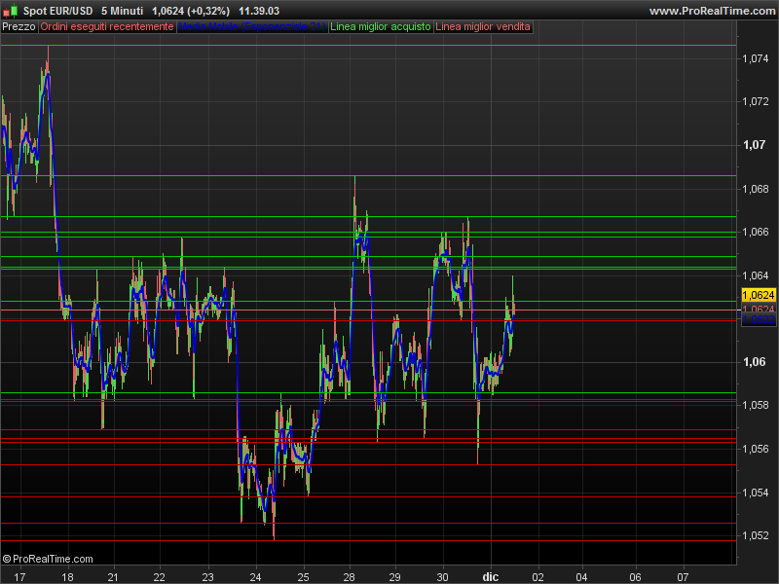
Task: Click the candlestick icon beside Spot EUR/USD
Action: point(10,11)
